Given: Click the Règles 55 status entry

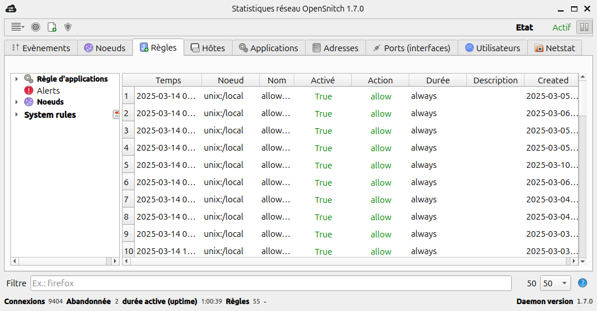Looking at the screenshot, I should (243, 301).
